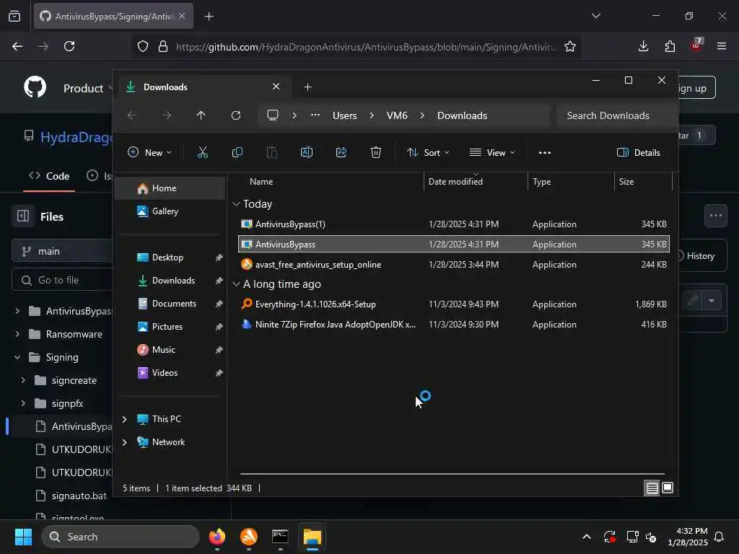Screen dimensions: 739x554
Task: Click the Delete trash icon in Explorer
Action: (375, 152)
